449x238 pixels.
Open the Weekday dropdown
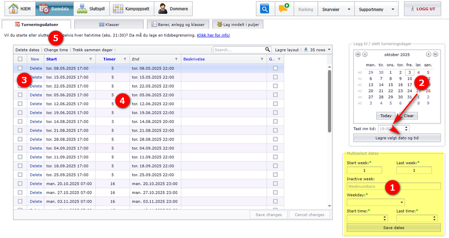point(376,202)
